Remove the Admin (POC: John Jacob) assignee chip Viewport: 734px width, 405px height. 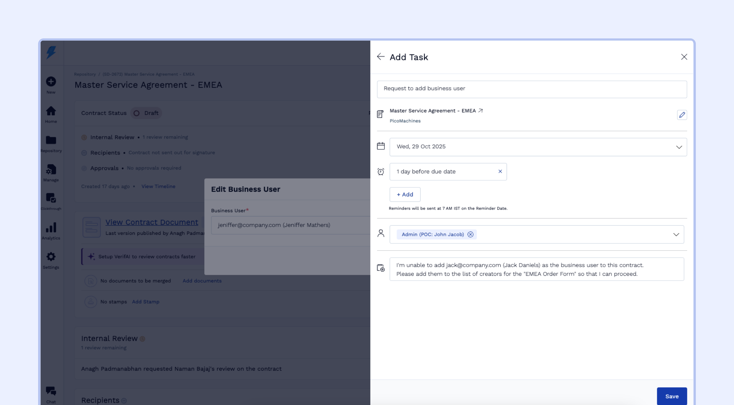pyautogui.click(x=471, y=234)
